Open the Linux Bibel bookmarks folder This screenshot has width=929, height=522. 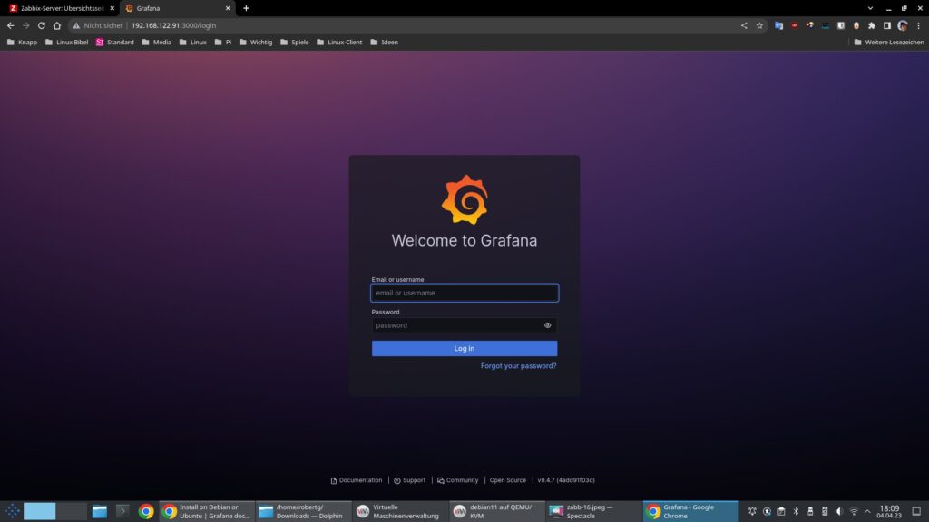coord(66,42)
